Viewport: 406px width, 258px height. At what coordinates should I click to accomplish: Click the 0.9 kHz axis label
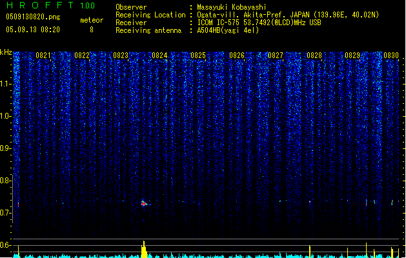pos(5,148)
